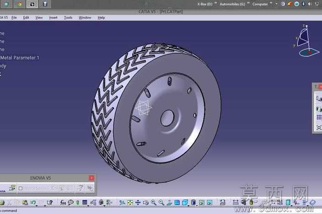Click the Swap visible space icon

tap(209, 203)
